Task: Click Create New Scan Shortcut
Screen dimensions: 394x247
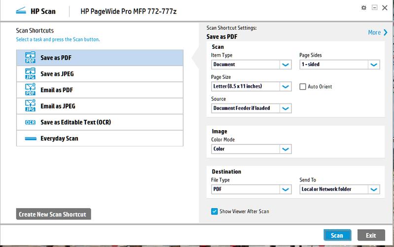Action: point(54,214)
